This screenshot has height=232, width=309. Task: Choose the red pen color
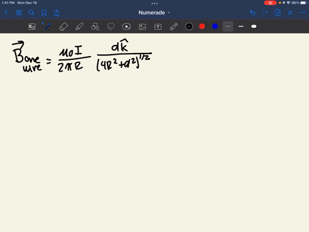[202, 26]
